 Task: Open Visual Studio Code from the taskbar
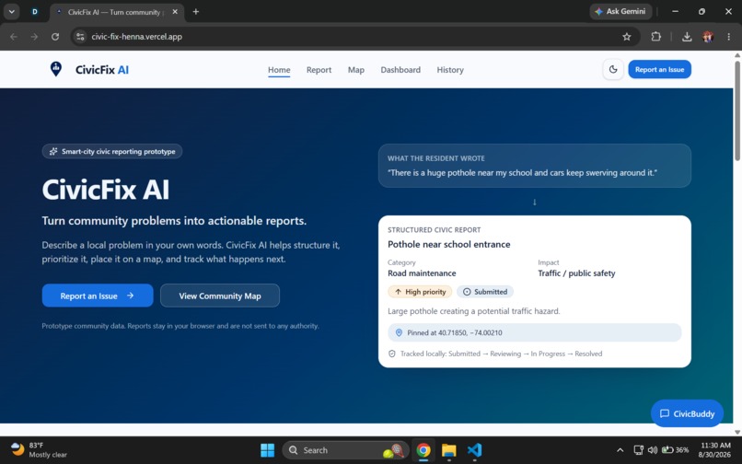click(474, 450)
